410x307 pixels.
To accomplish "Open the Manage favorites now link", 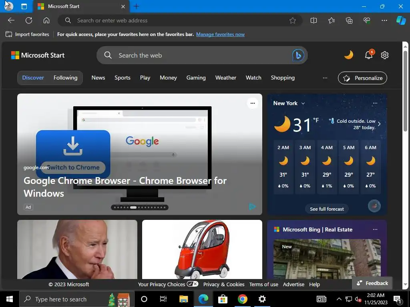I will click(220, 34).
